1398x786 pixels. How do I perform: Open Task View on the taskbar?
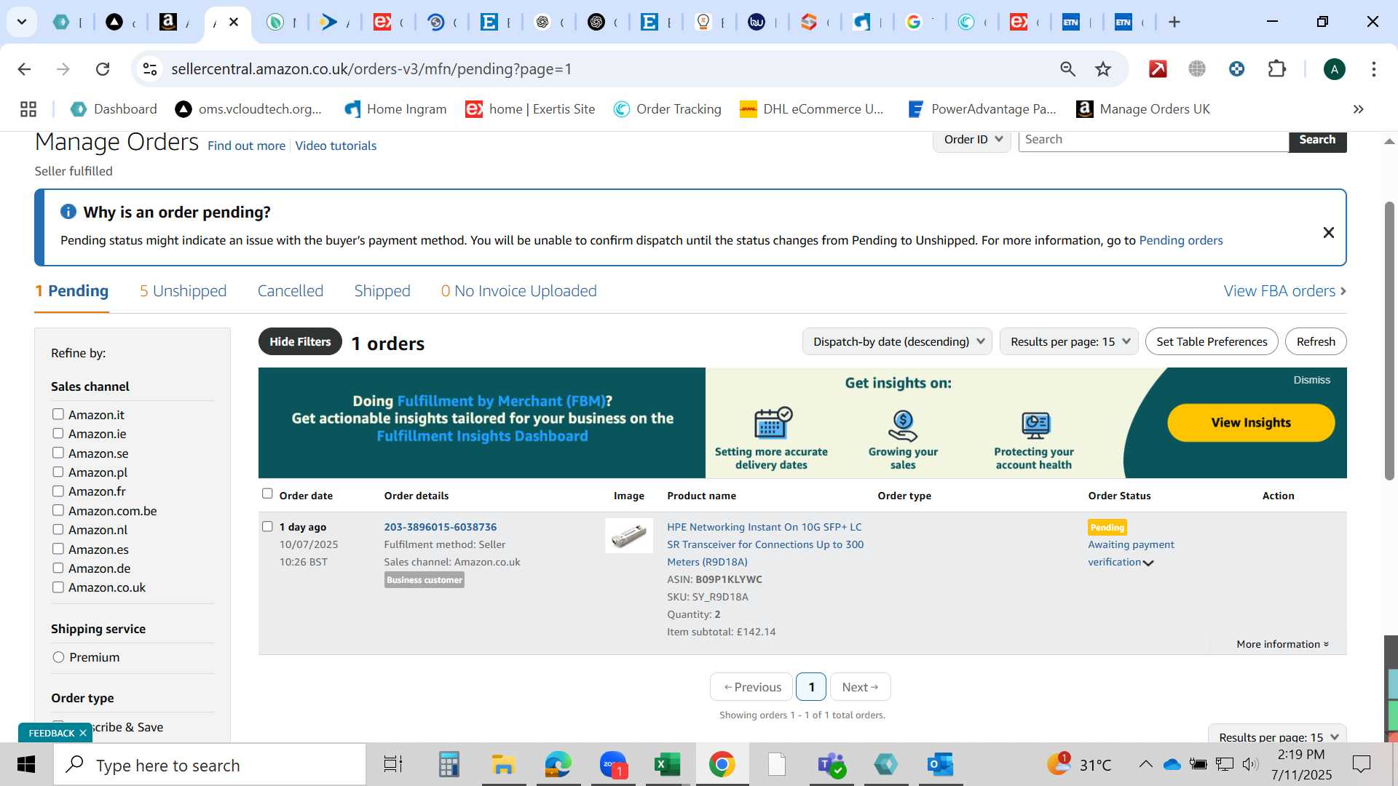393,765
